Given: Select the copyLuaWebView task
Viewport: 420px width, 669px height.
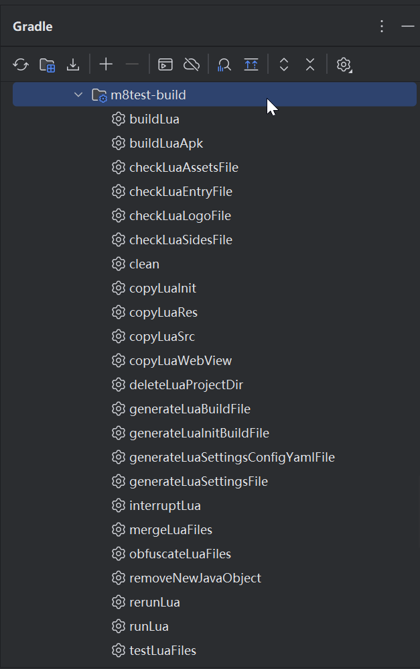Looking at the screenshot, I should [180, 361].
